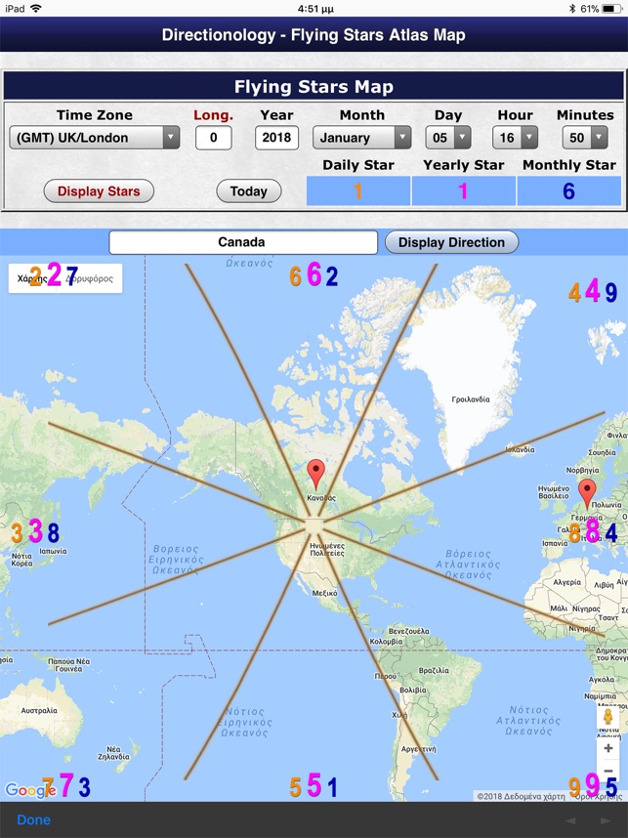
Task: Tap the Bluetooth status icon
Action: point(572,9)
